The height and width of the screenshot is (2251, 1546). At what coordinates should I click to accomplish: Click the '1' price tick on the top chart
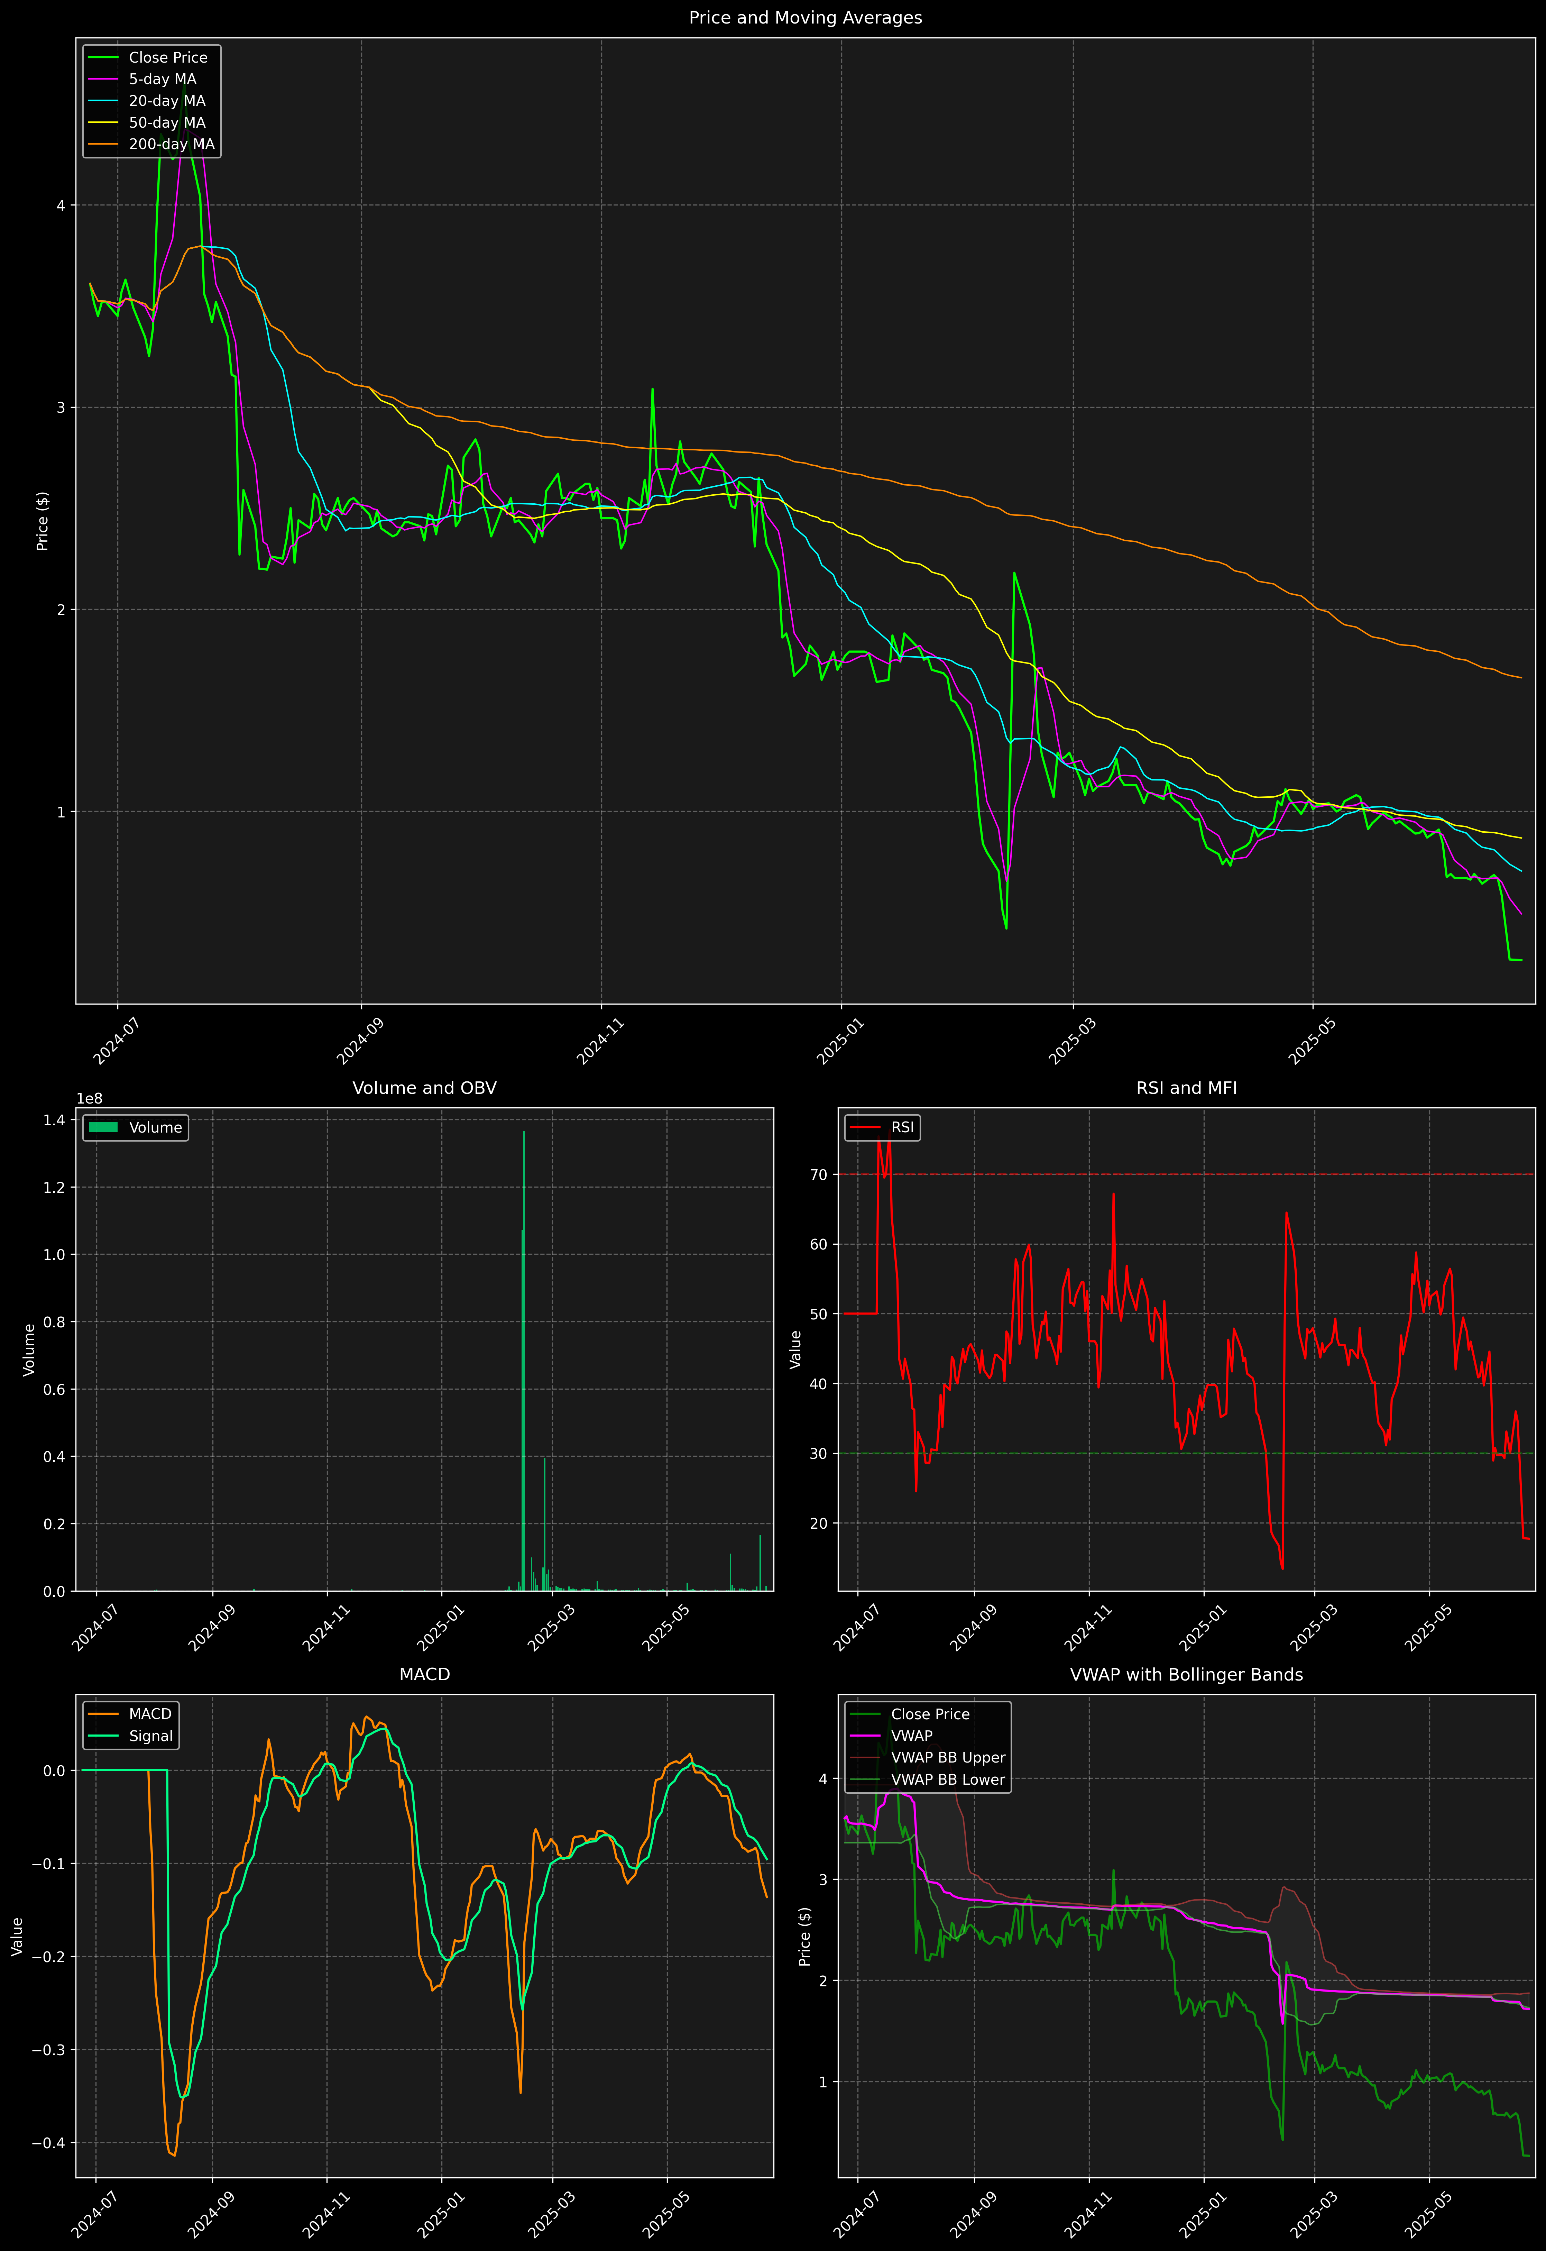click(60, 812)
